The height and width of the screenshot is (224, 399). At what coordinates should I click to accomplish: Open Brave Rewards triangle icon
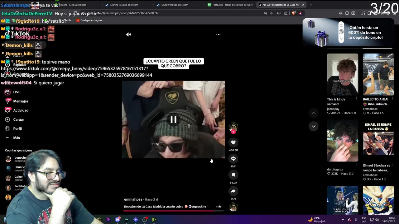(x=300, y=13)
